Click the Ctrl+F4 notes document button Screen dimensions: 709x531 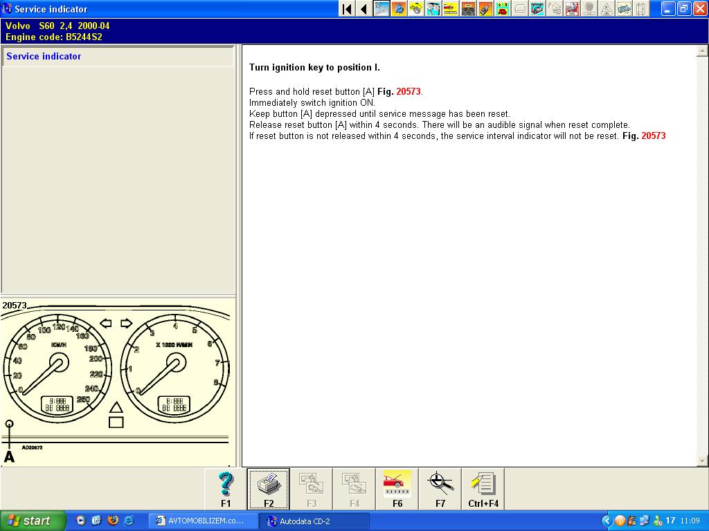pos(483,490)
